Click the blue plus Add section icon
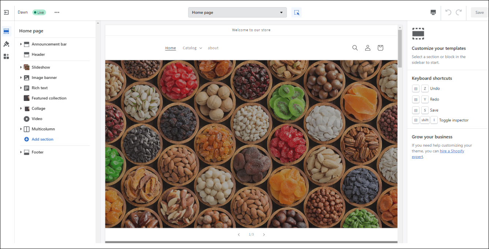This screenshot has height=249, width=489. (x=26, y=139)
